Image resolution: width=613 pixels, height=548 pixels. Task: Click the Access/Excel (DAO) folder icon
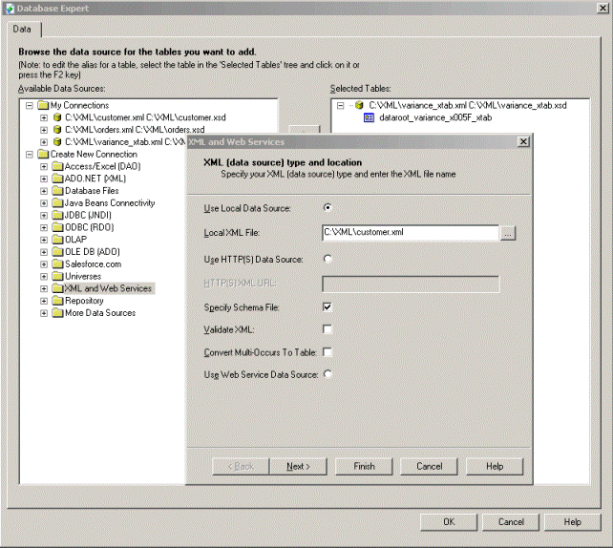pos(57,166)
